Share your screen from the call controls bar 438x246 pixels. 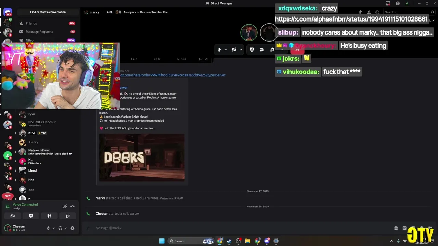[x=252, y=50]
